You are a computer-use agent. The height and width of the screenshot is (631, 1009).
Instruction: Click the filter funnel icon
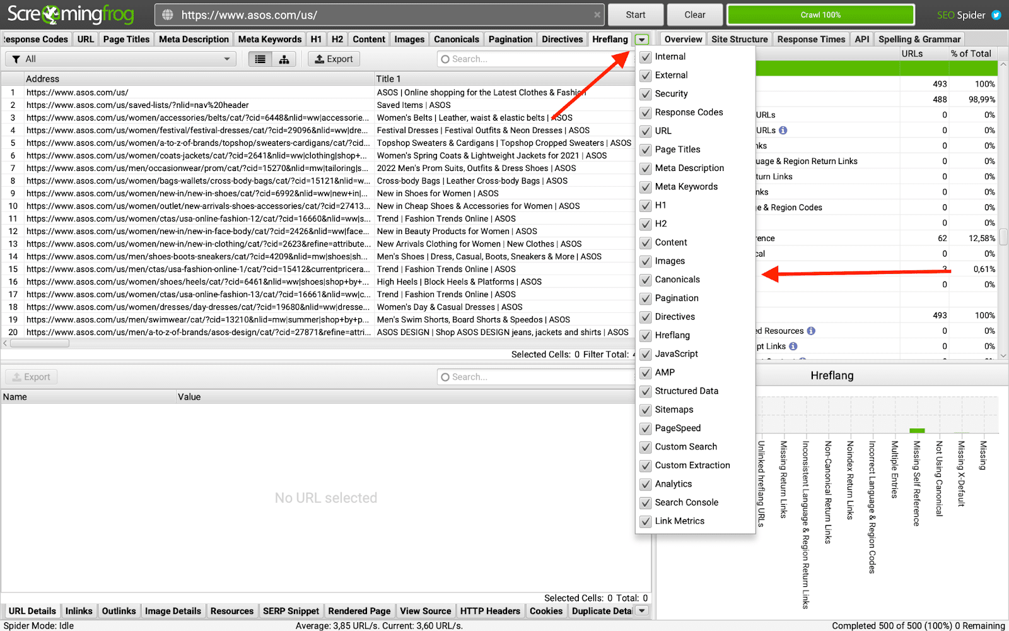tap(16, 59)
